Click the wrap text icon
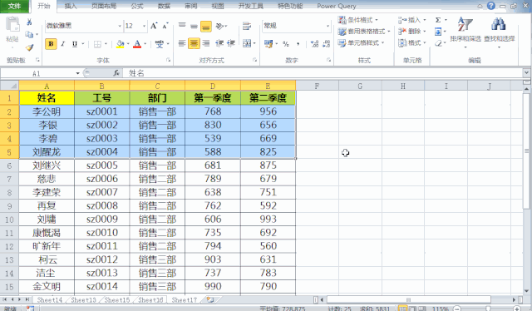 tap(247, 26)
